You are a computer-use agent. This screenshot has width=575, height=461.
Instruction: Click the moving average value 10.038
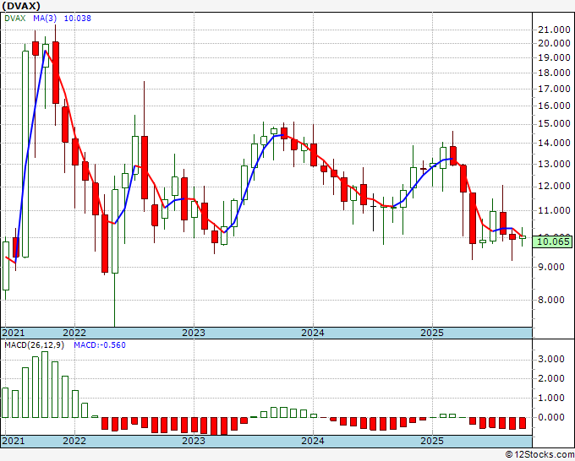(78, 19)
